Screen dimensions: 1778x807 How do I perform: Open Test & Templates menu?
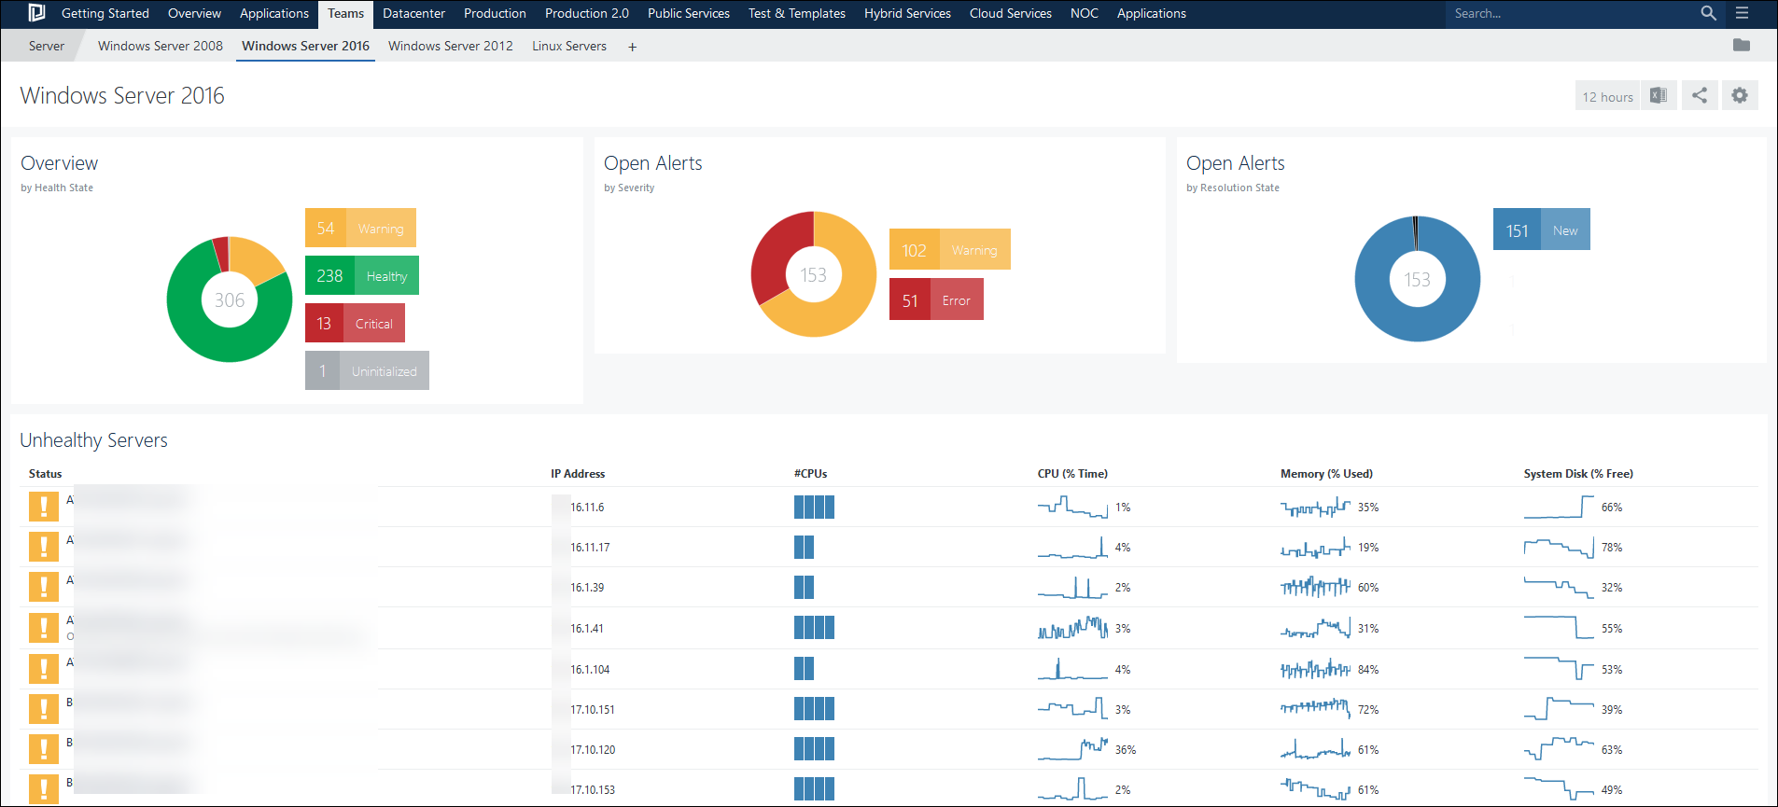797,13
